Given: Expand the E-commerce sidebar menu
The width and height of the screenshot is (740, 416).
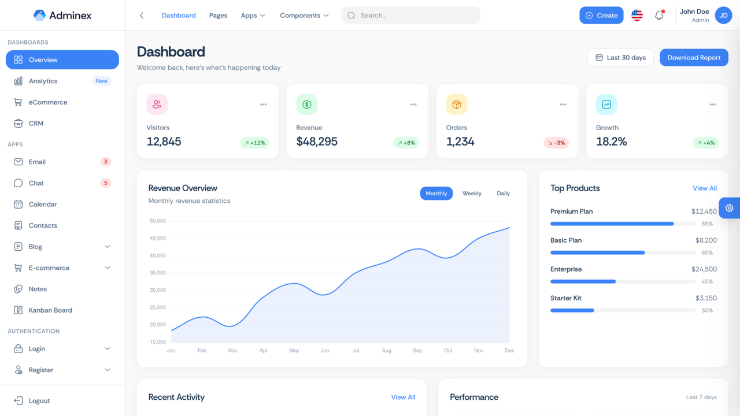Looking at the screenshot, I should pos(107,268).
